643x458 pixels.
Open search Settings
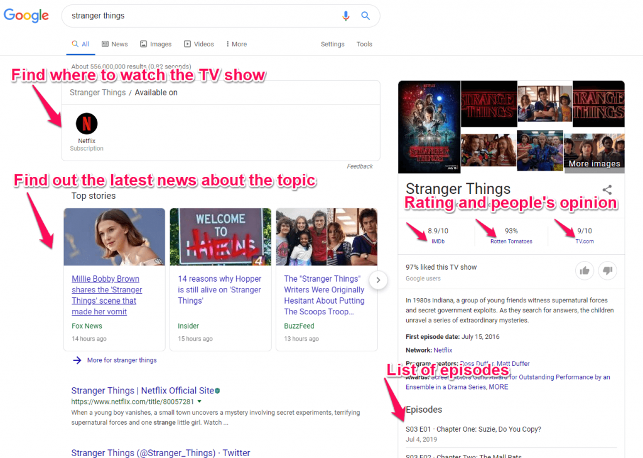(x=333, y=45)
